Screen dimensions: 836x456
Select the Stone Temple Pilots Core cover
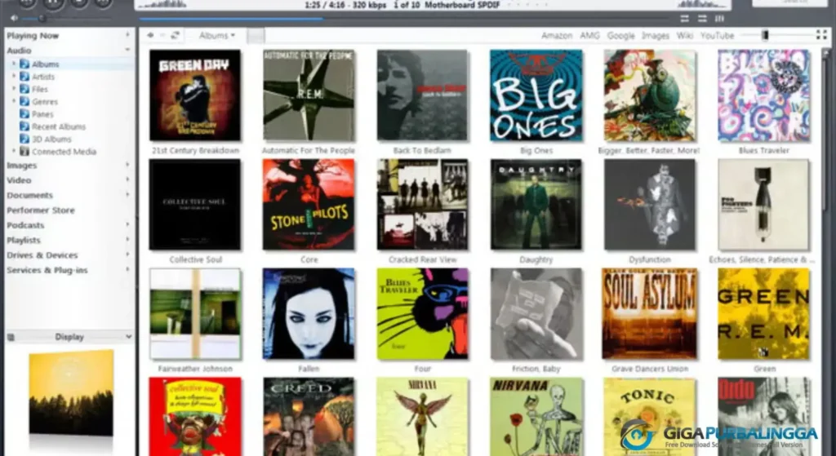309,205
